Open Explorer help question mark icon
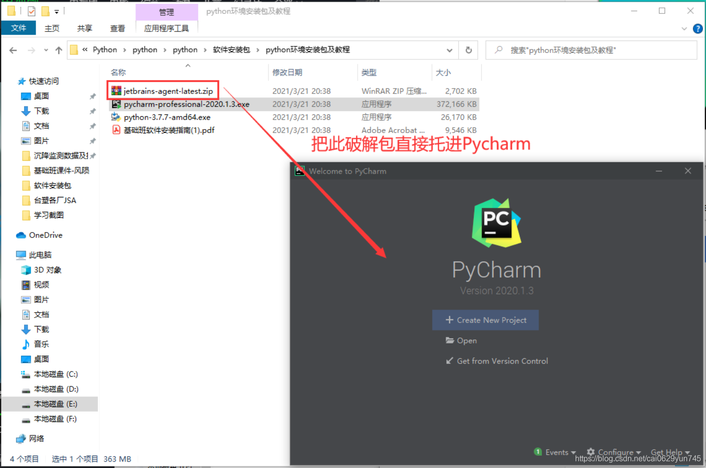Image resolution: width=706 pixels, height=468 pixels. pyautogui.click(x=698, y=29)
